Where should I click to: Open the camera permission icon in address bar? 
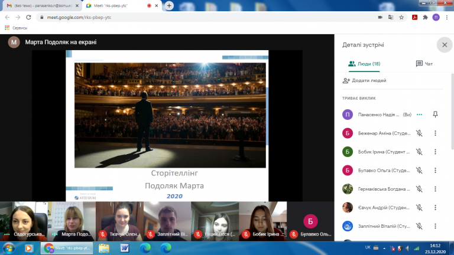point(380,17)
